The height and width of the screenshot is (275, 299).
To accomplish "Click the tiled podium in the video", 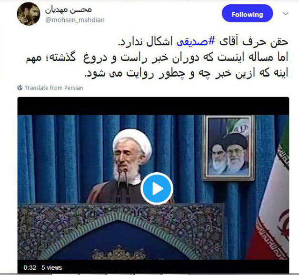I will [x=120, y=232].
